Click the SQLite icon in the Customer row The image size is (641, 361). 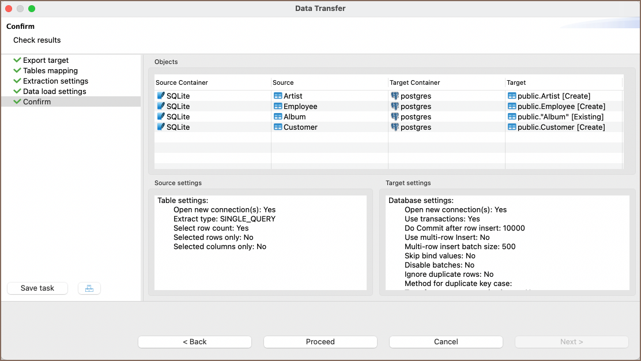click(x=161, y=127)
